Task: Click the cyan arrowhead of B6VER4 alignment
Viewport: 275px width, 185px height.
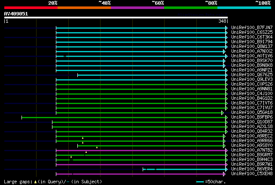Action: coord(226,170)
